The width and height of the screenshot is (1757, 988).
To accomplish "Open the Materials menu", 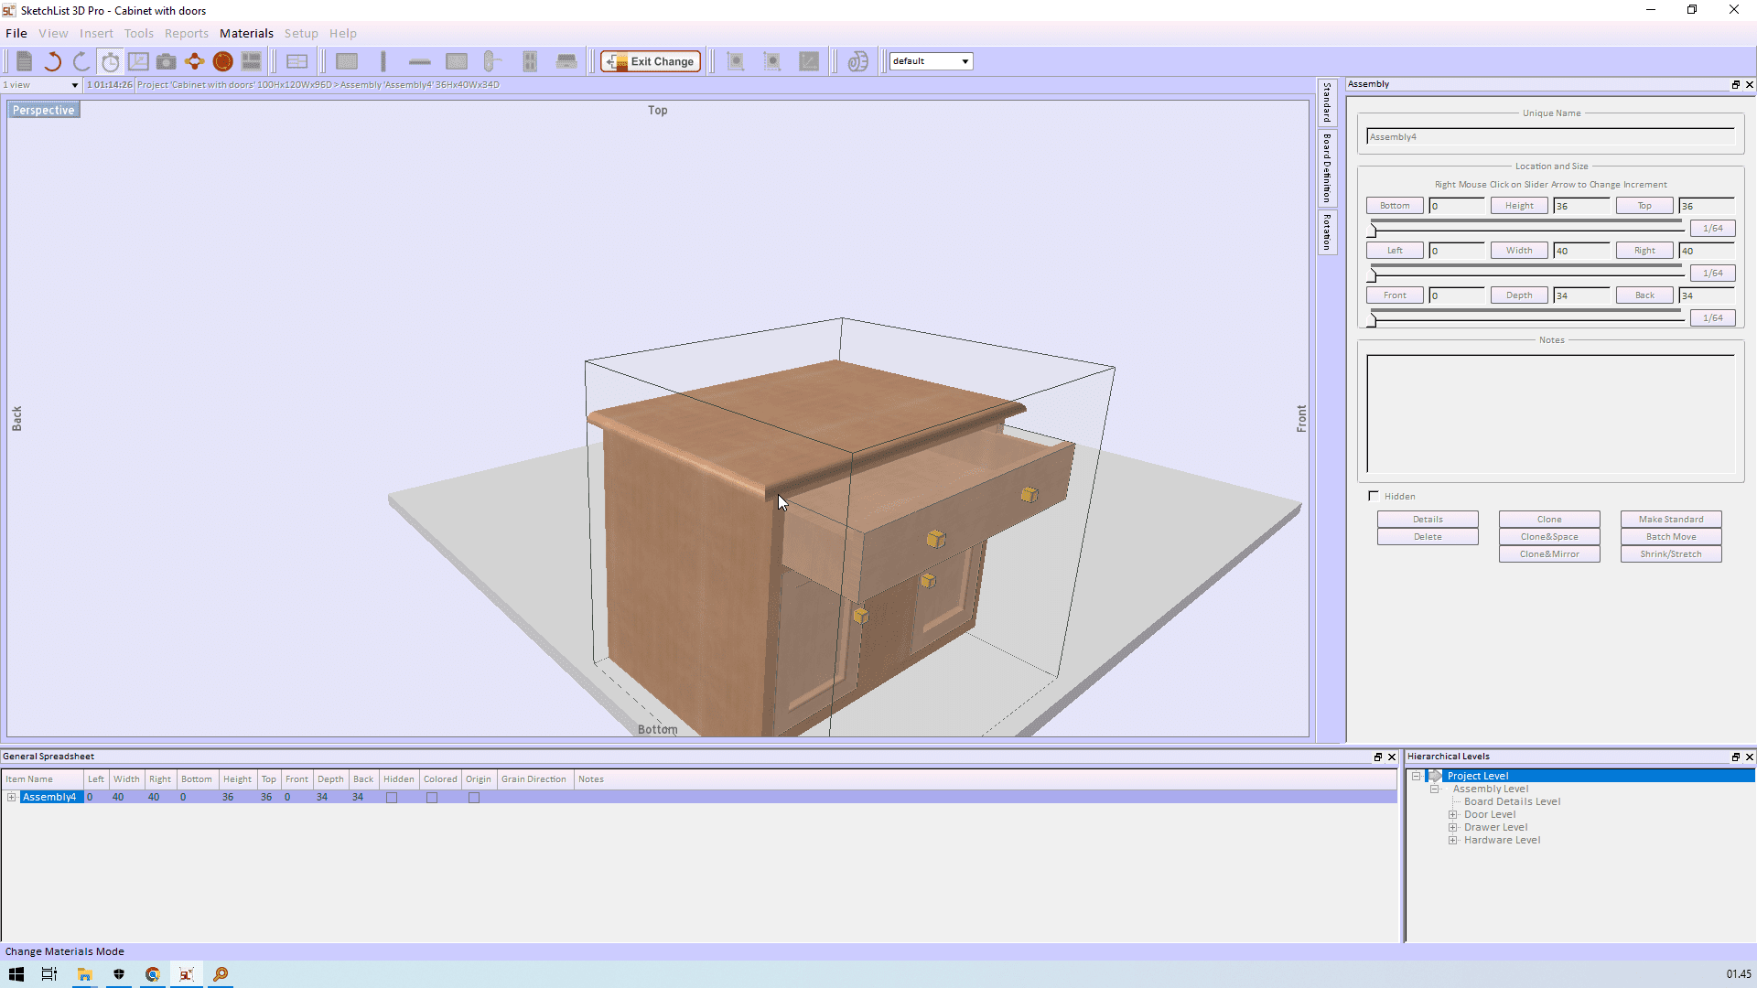I will pyautogui.click(x=246, y=33).
